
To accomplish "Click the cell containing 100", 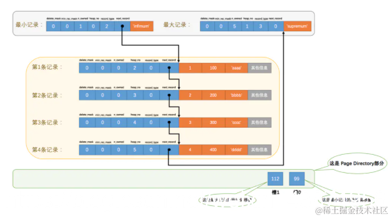I will [213, 68].
